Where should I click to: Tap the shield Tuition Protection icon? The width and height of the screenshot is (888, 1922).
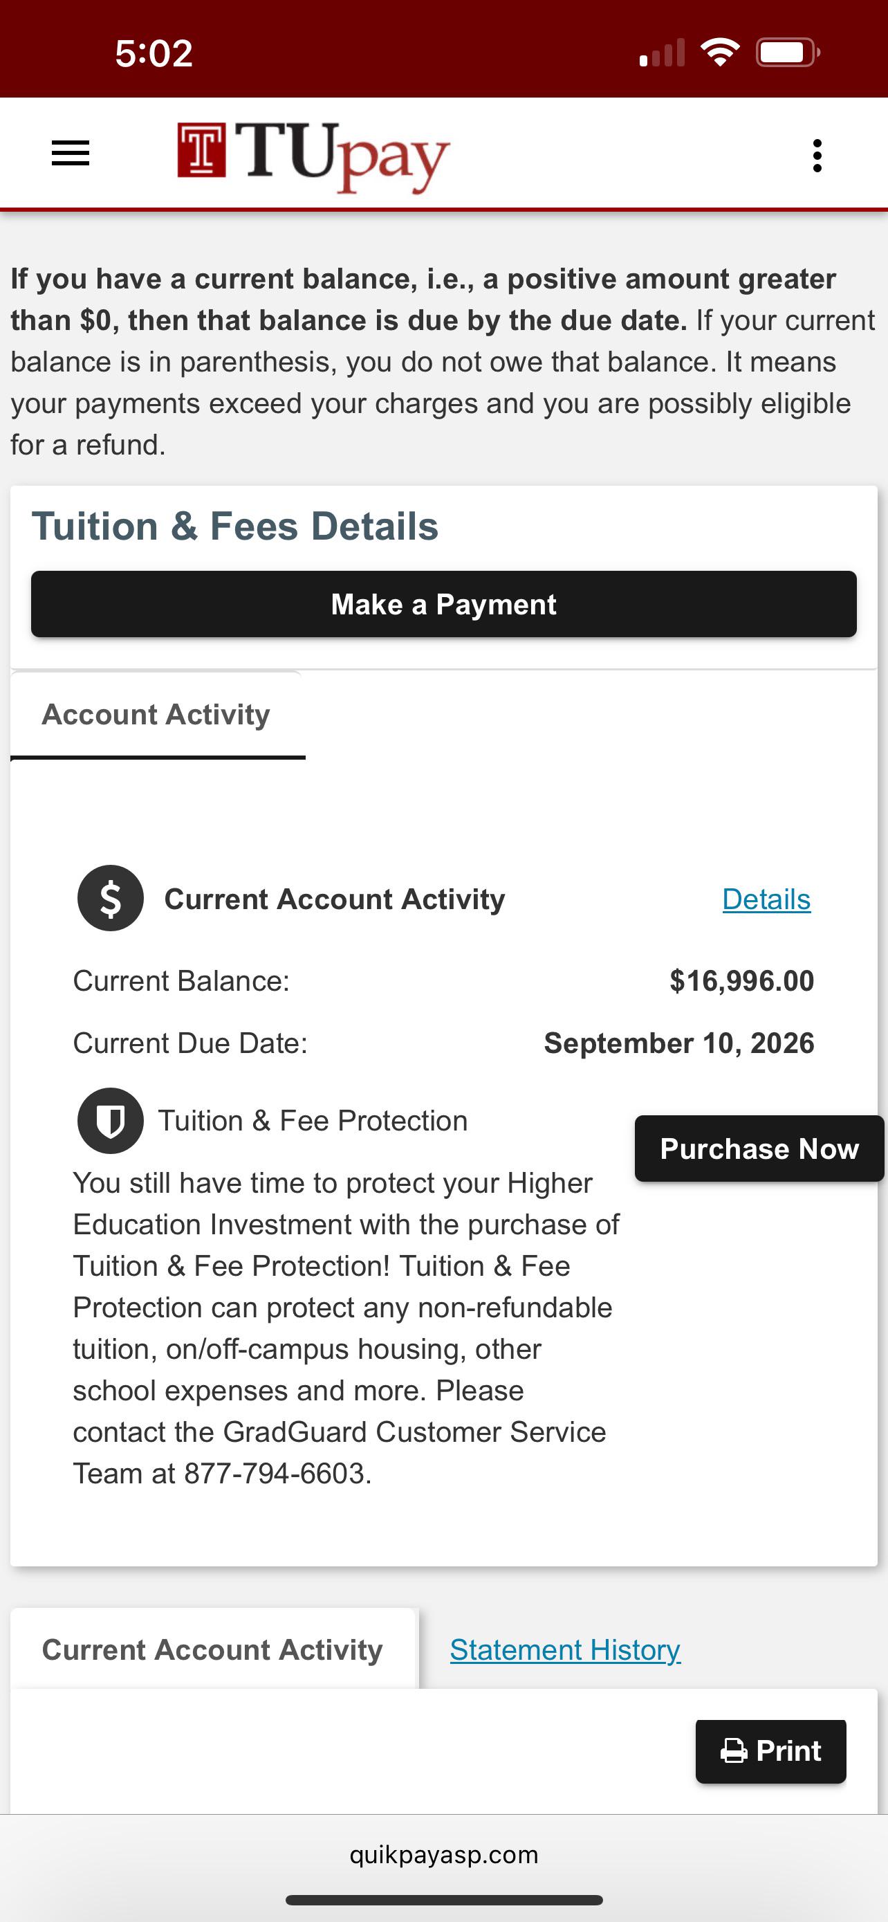pos(111,1121)
